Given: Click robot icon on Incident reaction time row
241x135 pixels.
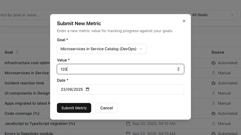Looking at the screenshot, I should pos(214,83).
